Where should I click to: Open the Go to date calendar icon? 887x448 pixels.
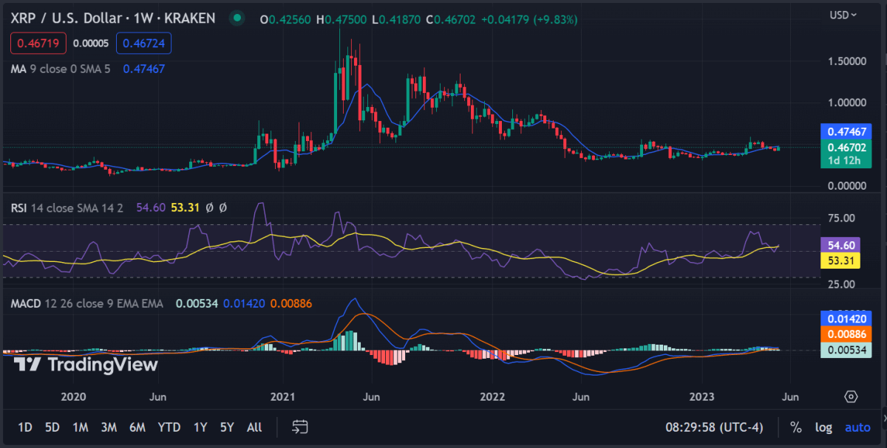tap(299, 427)
